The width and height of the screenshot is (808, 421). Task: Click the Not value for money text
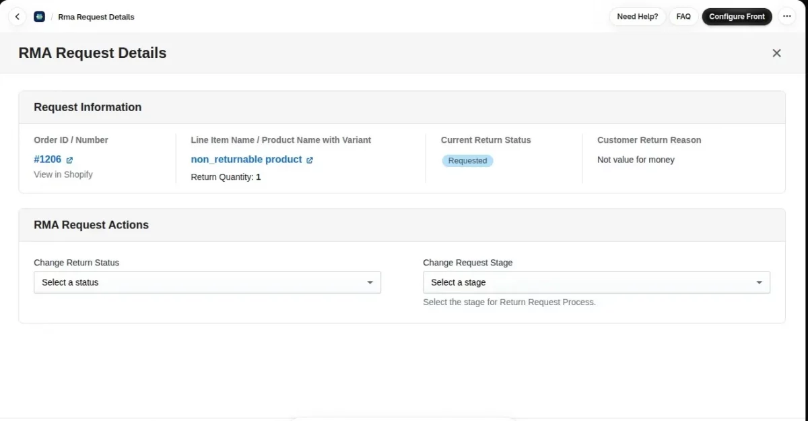(636, 160)
